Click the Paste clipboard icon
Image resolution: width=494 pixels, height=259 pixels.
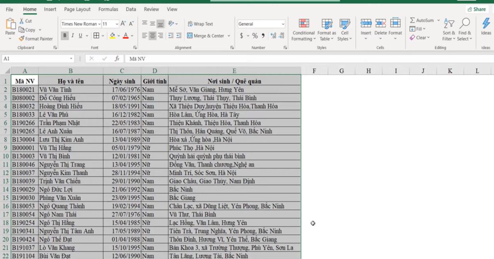[x=10, y=25]
